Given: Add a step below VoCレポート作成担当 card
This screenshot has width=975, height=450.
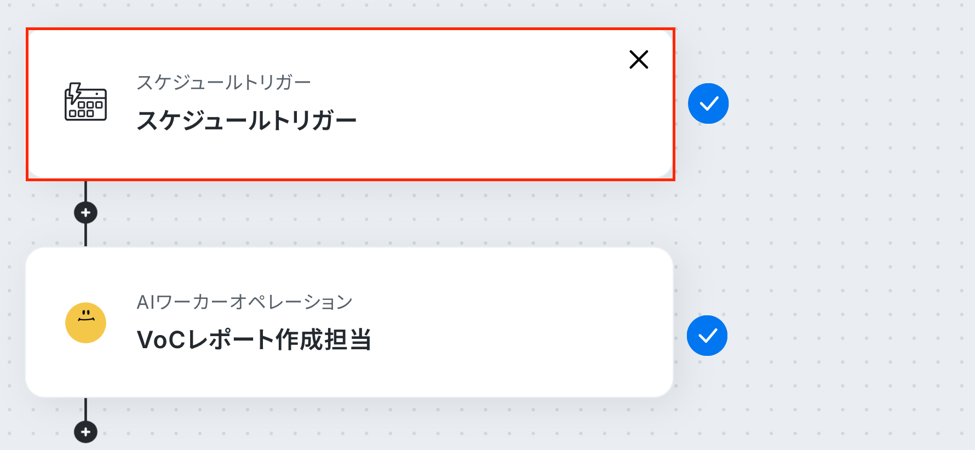Looking at the screenshot, I should click(x=85, y=432).
